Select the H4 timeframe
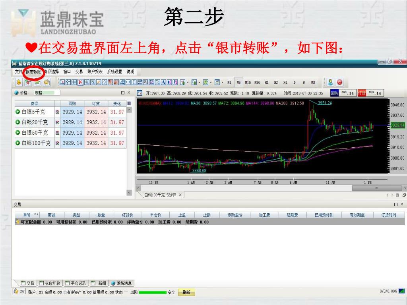 [x=285, y=83]
